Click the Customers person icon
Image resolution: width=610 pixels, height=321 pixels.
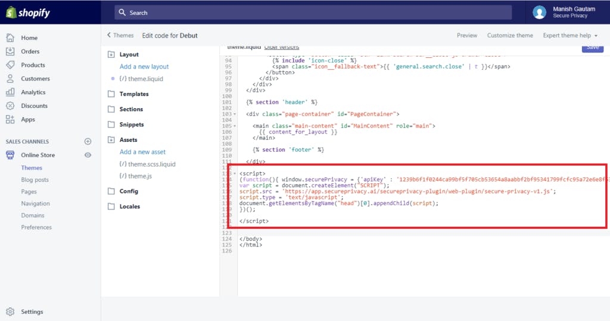10,79
